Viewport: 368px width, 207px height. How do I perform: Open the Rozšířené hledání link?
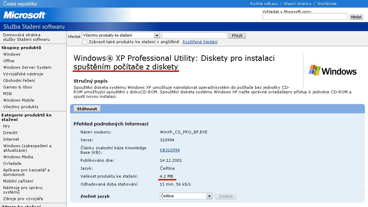click(x=200, y=42)
